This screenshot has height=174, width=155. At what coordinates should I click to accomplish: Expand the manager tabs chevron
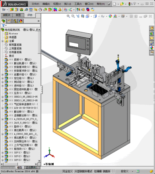click(38, 21)
